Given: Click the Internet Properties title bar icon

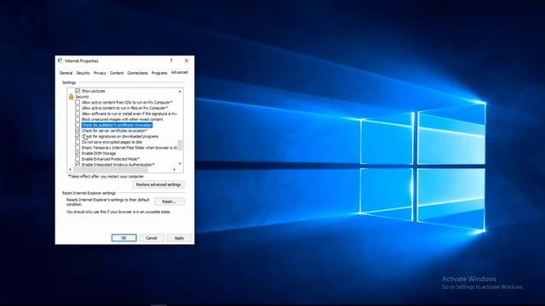Looking at the screenshot, I should tap(60, 60).
